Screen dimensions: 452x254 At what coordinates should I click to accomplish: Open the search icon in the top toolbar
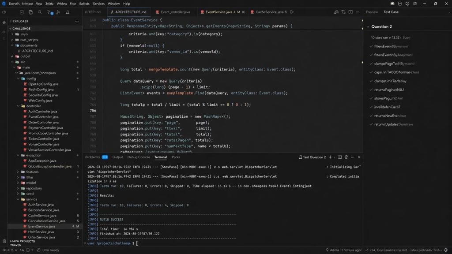point(40,12)
